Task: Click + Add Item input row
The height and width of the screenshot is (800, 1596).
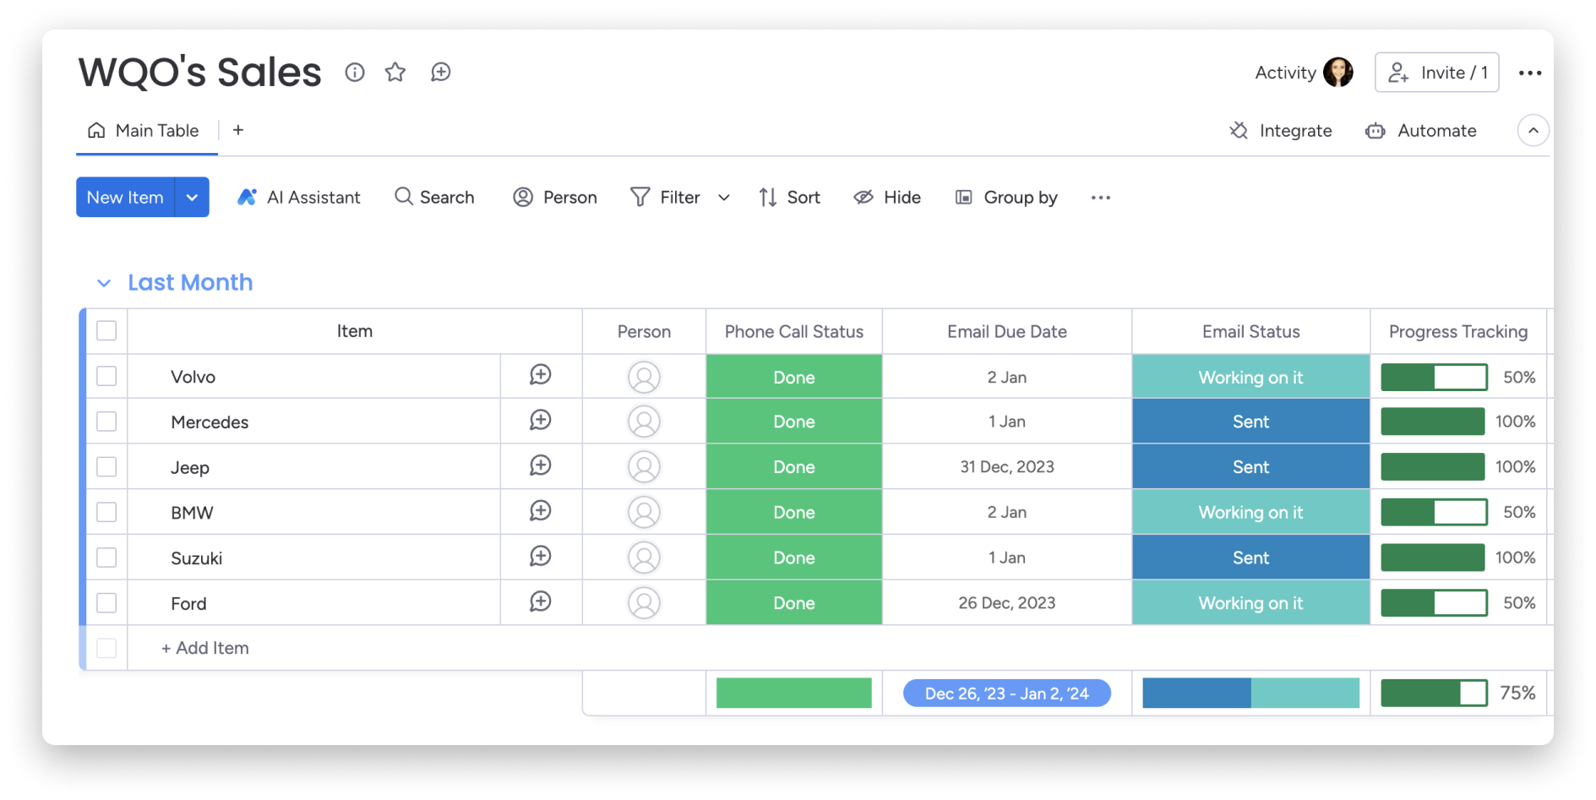Action: click(205, 648)
